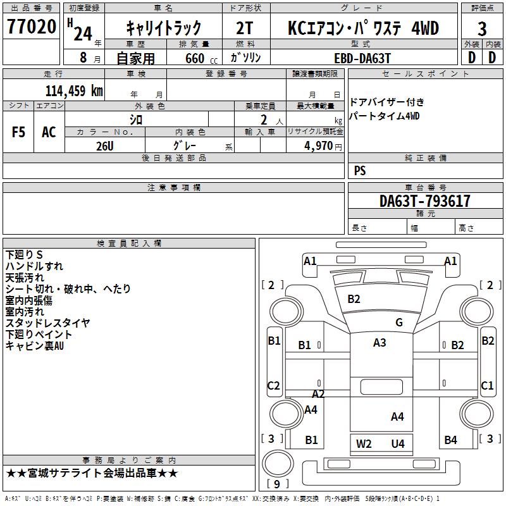Screen dimensions: 506x506
Task: Click the スタッドレスタイヤ inspector note
Action: (x=47, y=323)
